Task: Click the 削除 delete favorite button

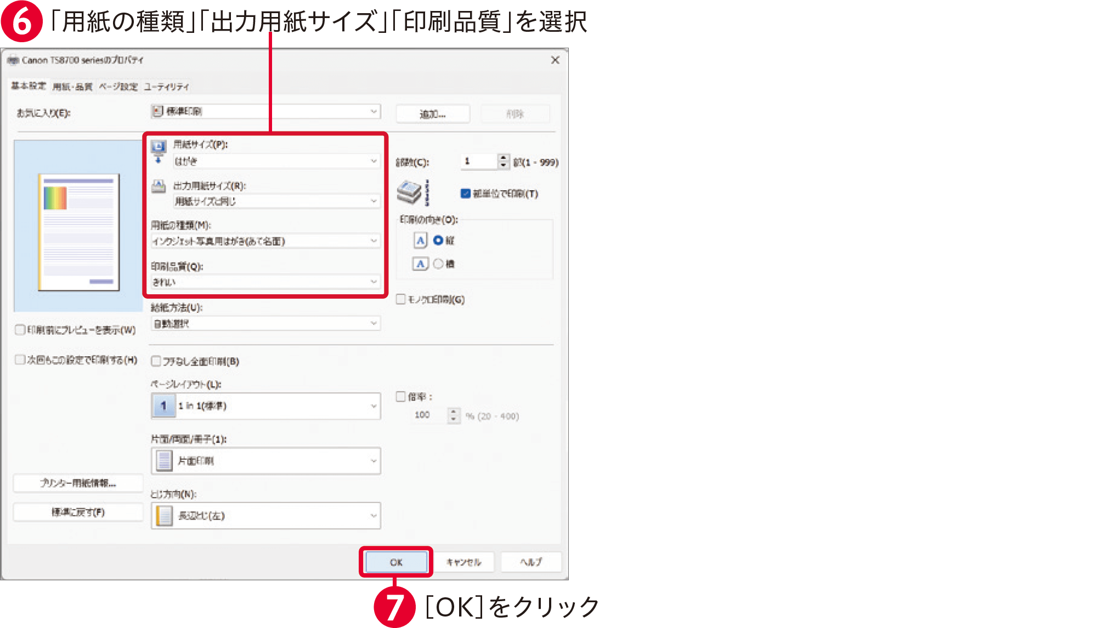Action: click(515, 114)
